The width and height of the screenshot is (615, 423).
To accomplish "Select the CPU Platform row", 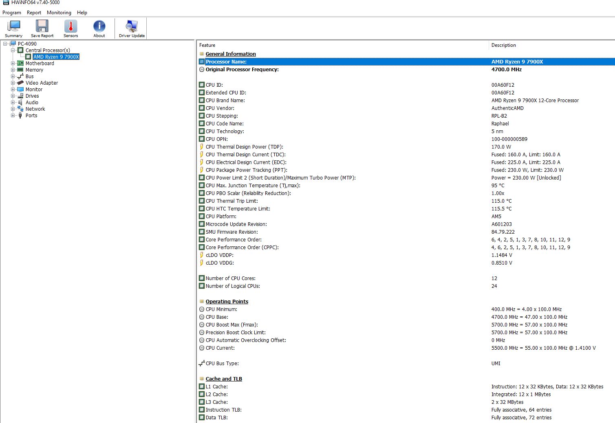I will 406,217.
